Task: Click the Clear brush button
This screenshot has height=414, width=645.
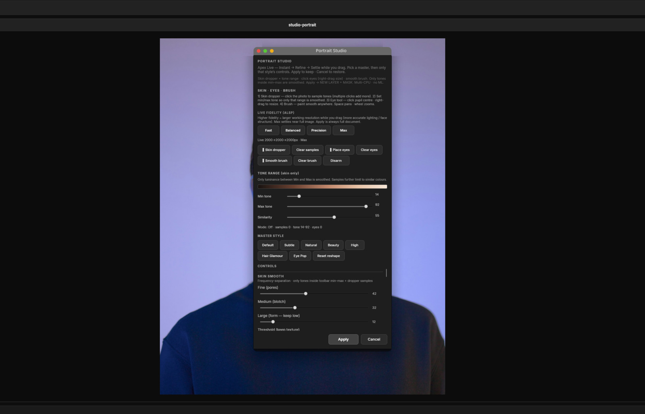Action: click(307, 161)
